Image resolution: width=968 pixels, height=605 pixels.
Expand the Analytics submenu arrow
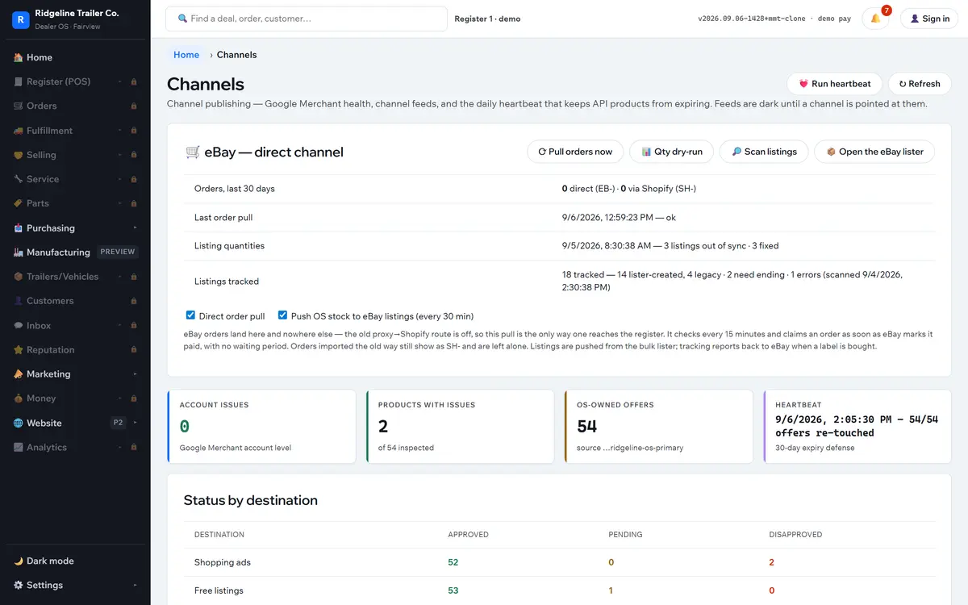click(x=120, y=448)
